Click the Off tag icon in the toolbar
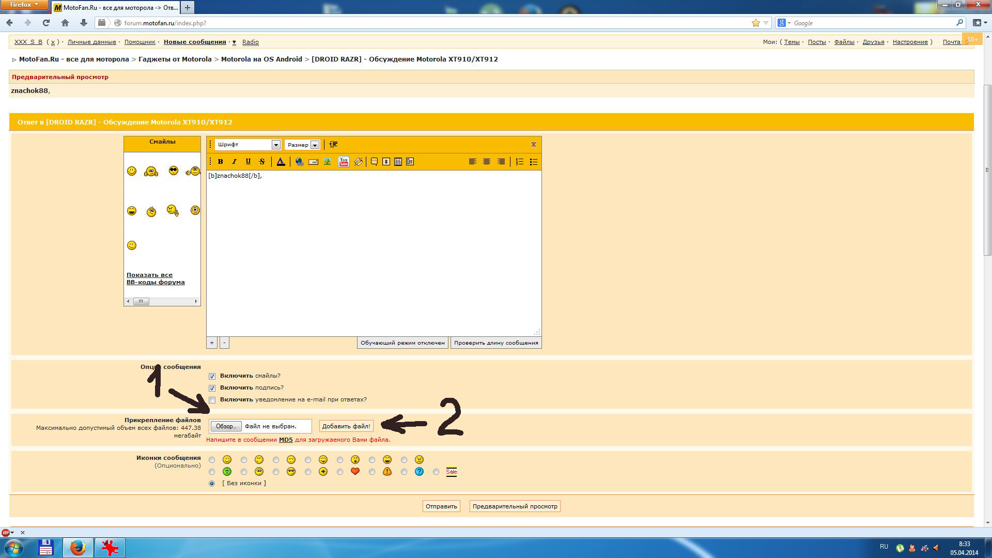Screen dimensions: 992x558 coord(410,162)
